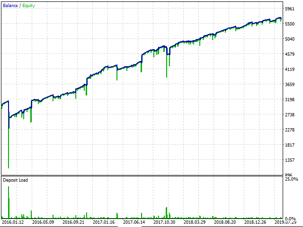The width and height of the screenshot is (303, 227).
Task: Click the Equity legend label
Action: pos(28,6)
